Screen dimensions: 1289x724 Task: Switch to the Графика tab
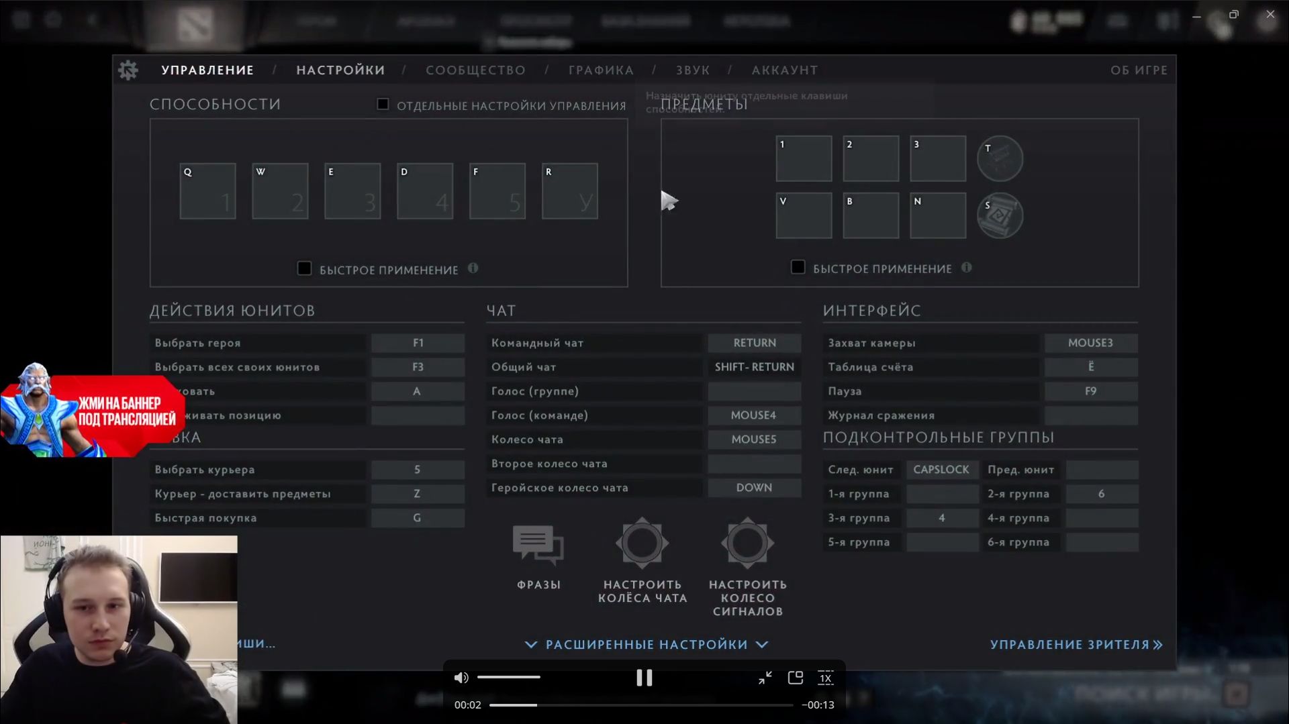(x=601, y=70)
